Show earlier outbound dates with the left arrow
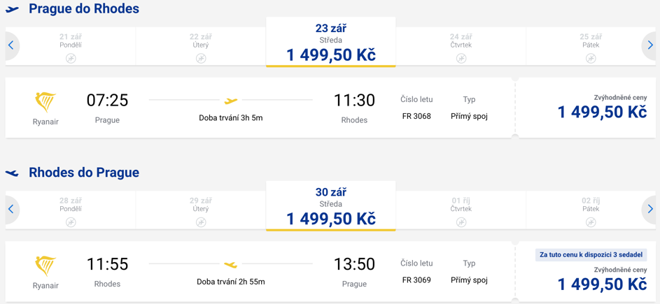The image size is (660, 304). tap(11, 45)
